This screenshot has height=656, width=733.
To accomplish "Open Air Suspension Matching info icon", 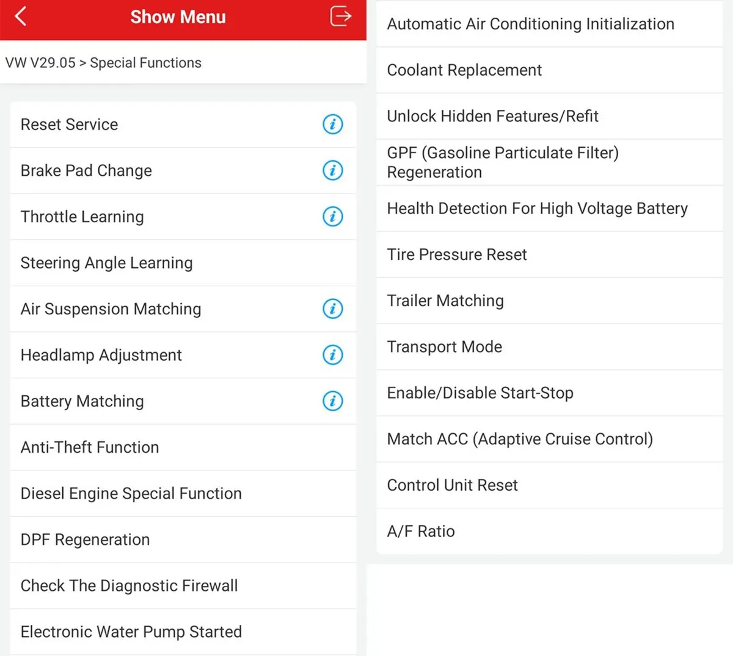I will tap(332, 309).
